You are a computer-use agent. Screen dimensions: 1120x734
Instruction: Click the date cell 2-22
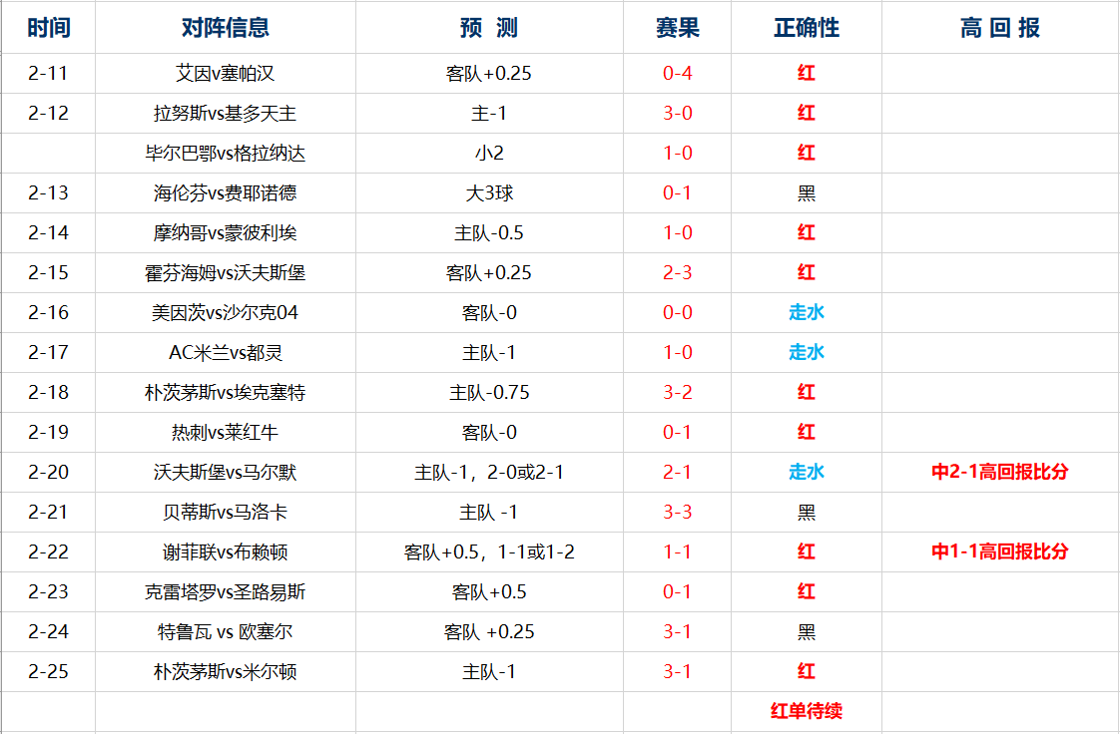49,552
